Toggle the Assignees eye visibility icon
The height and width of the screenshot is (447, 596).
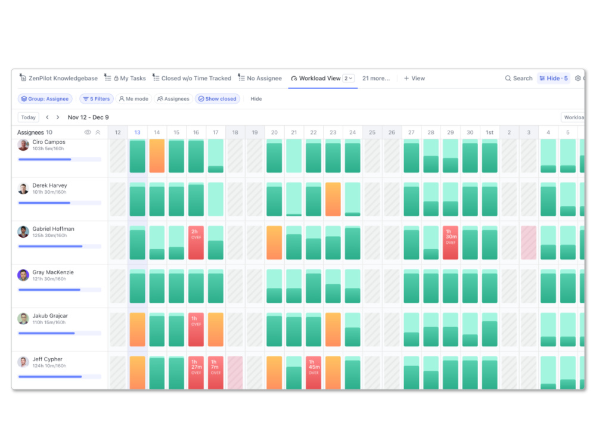click(88, 132)
